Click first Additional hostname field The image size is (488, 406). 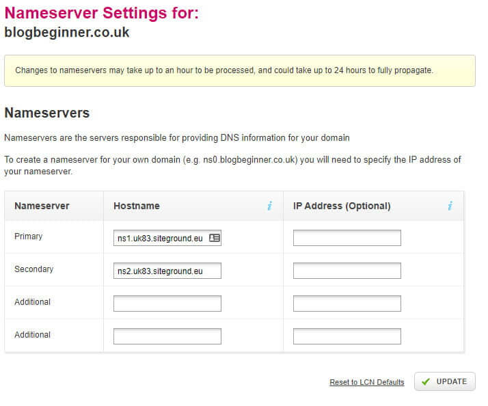[x=167, y=303]
